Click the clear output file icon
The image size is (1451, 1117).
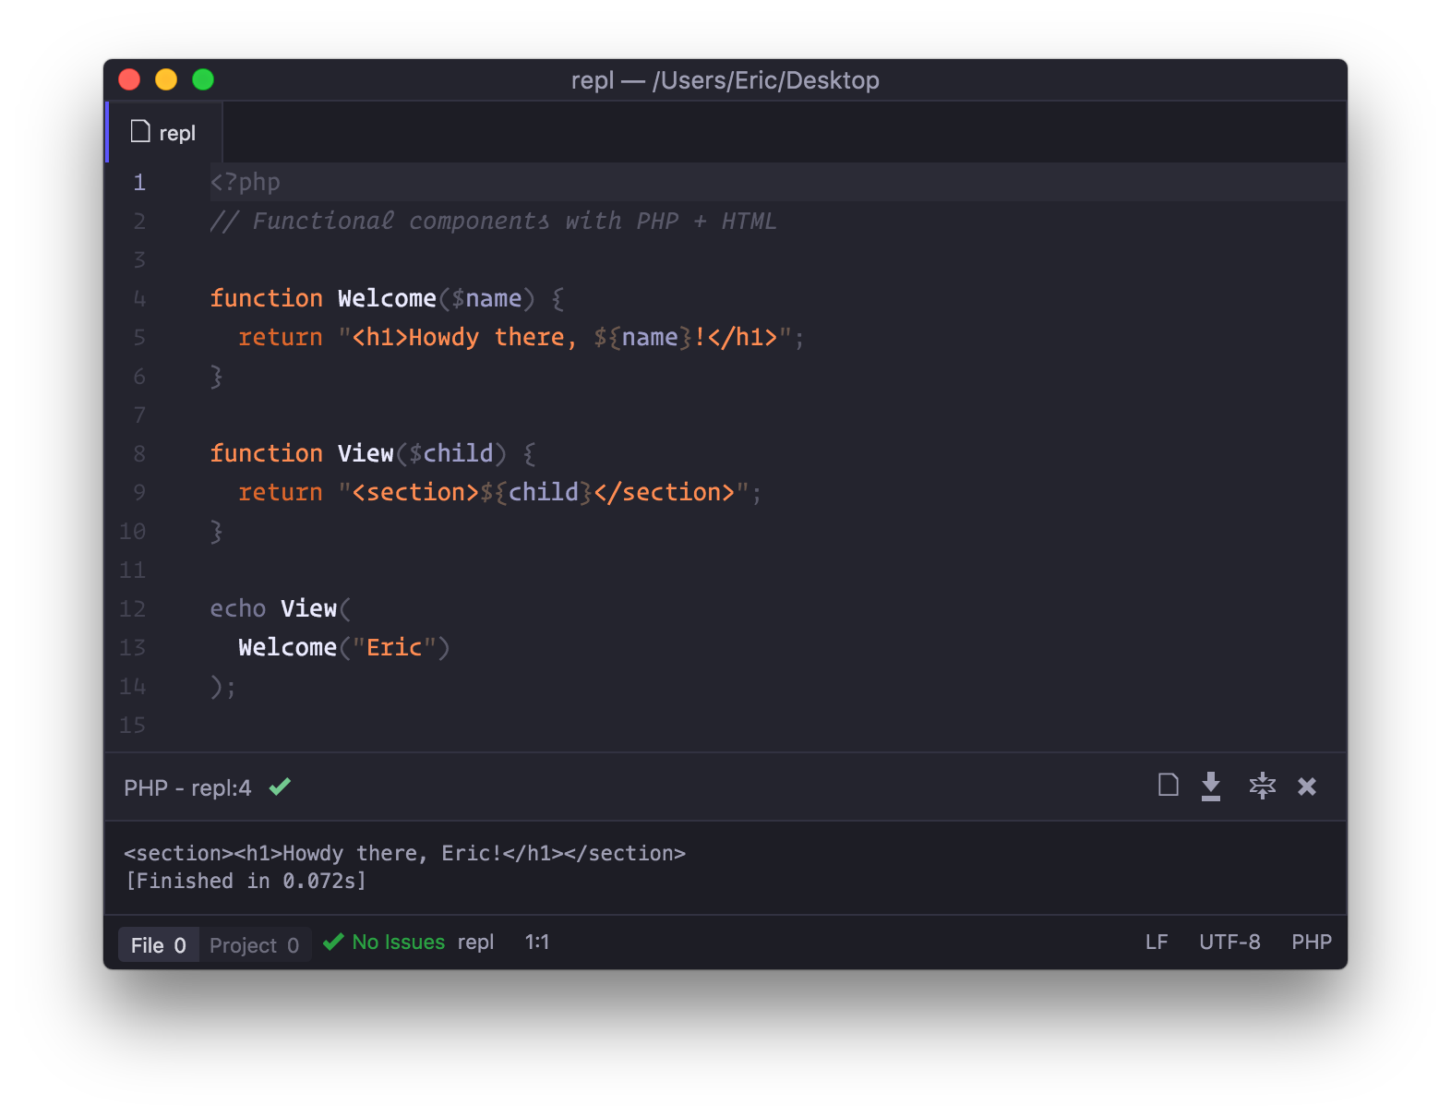click(1168, 786)
